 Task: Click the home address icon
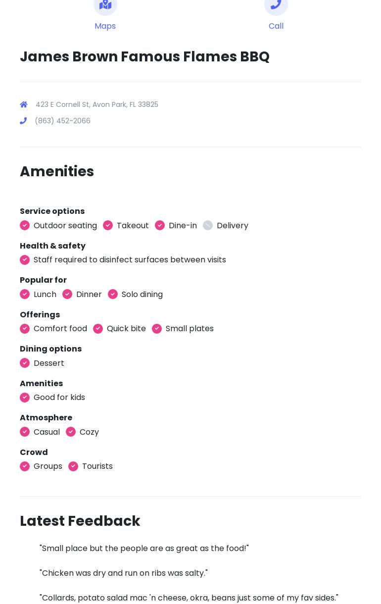[24, 104]
